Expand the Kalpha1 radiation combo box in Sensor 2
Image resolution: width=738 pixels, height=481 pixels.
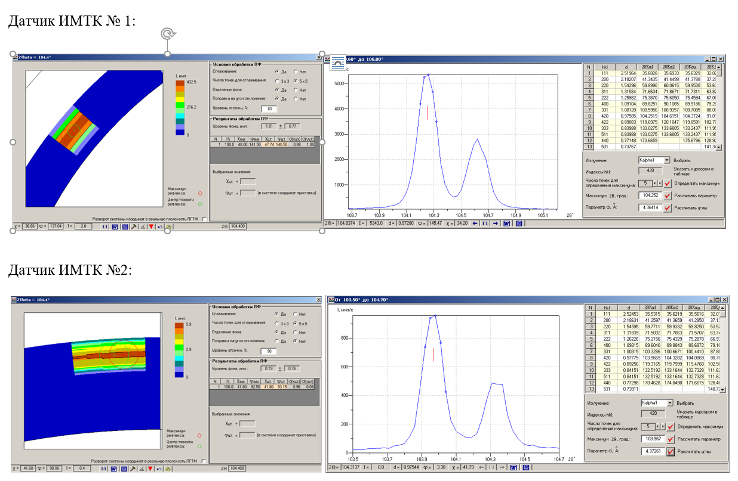point(669,403)
